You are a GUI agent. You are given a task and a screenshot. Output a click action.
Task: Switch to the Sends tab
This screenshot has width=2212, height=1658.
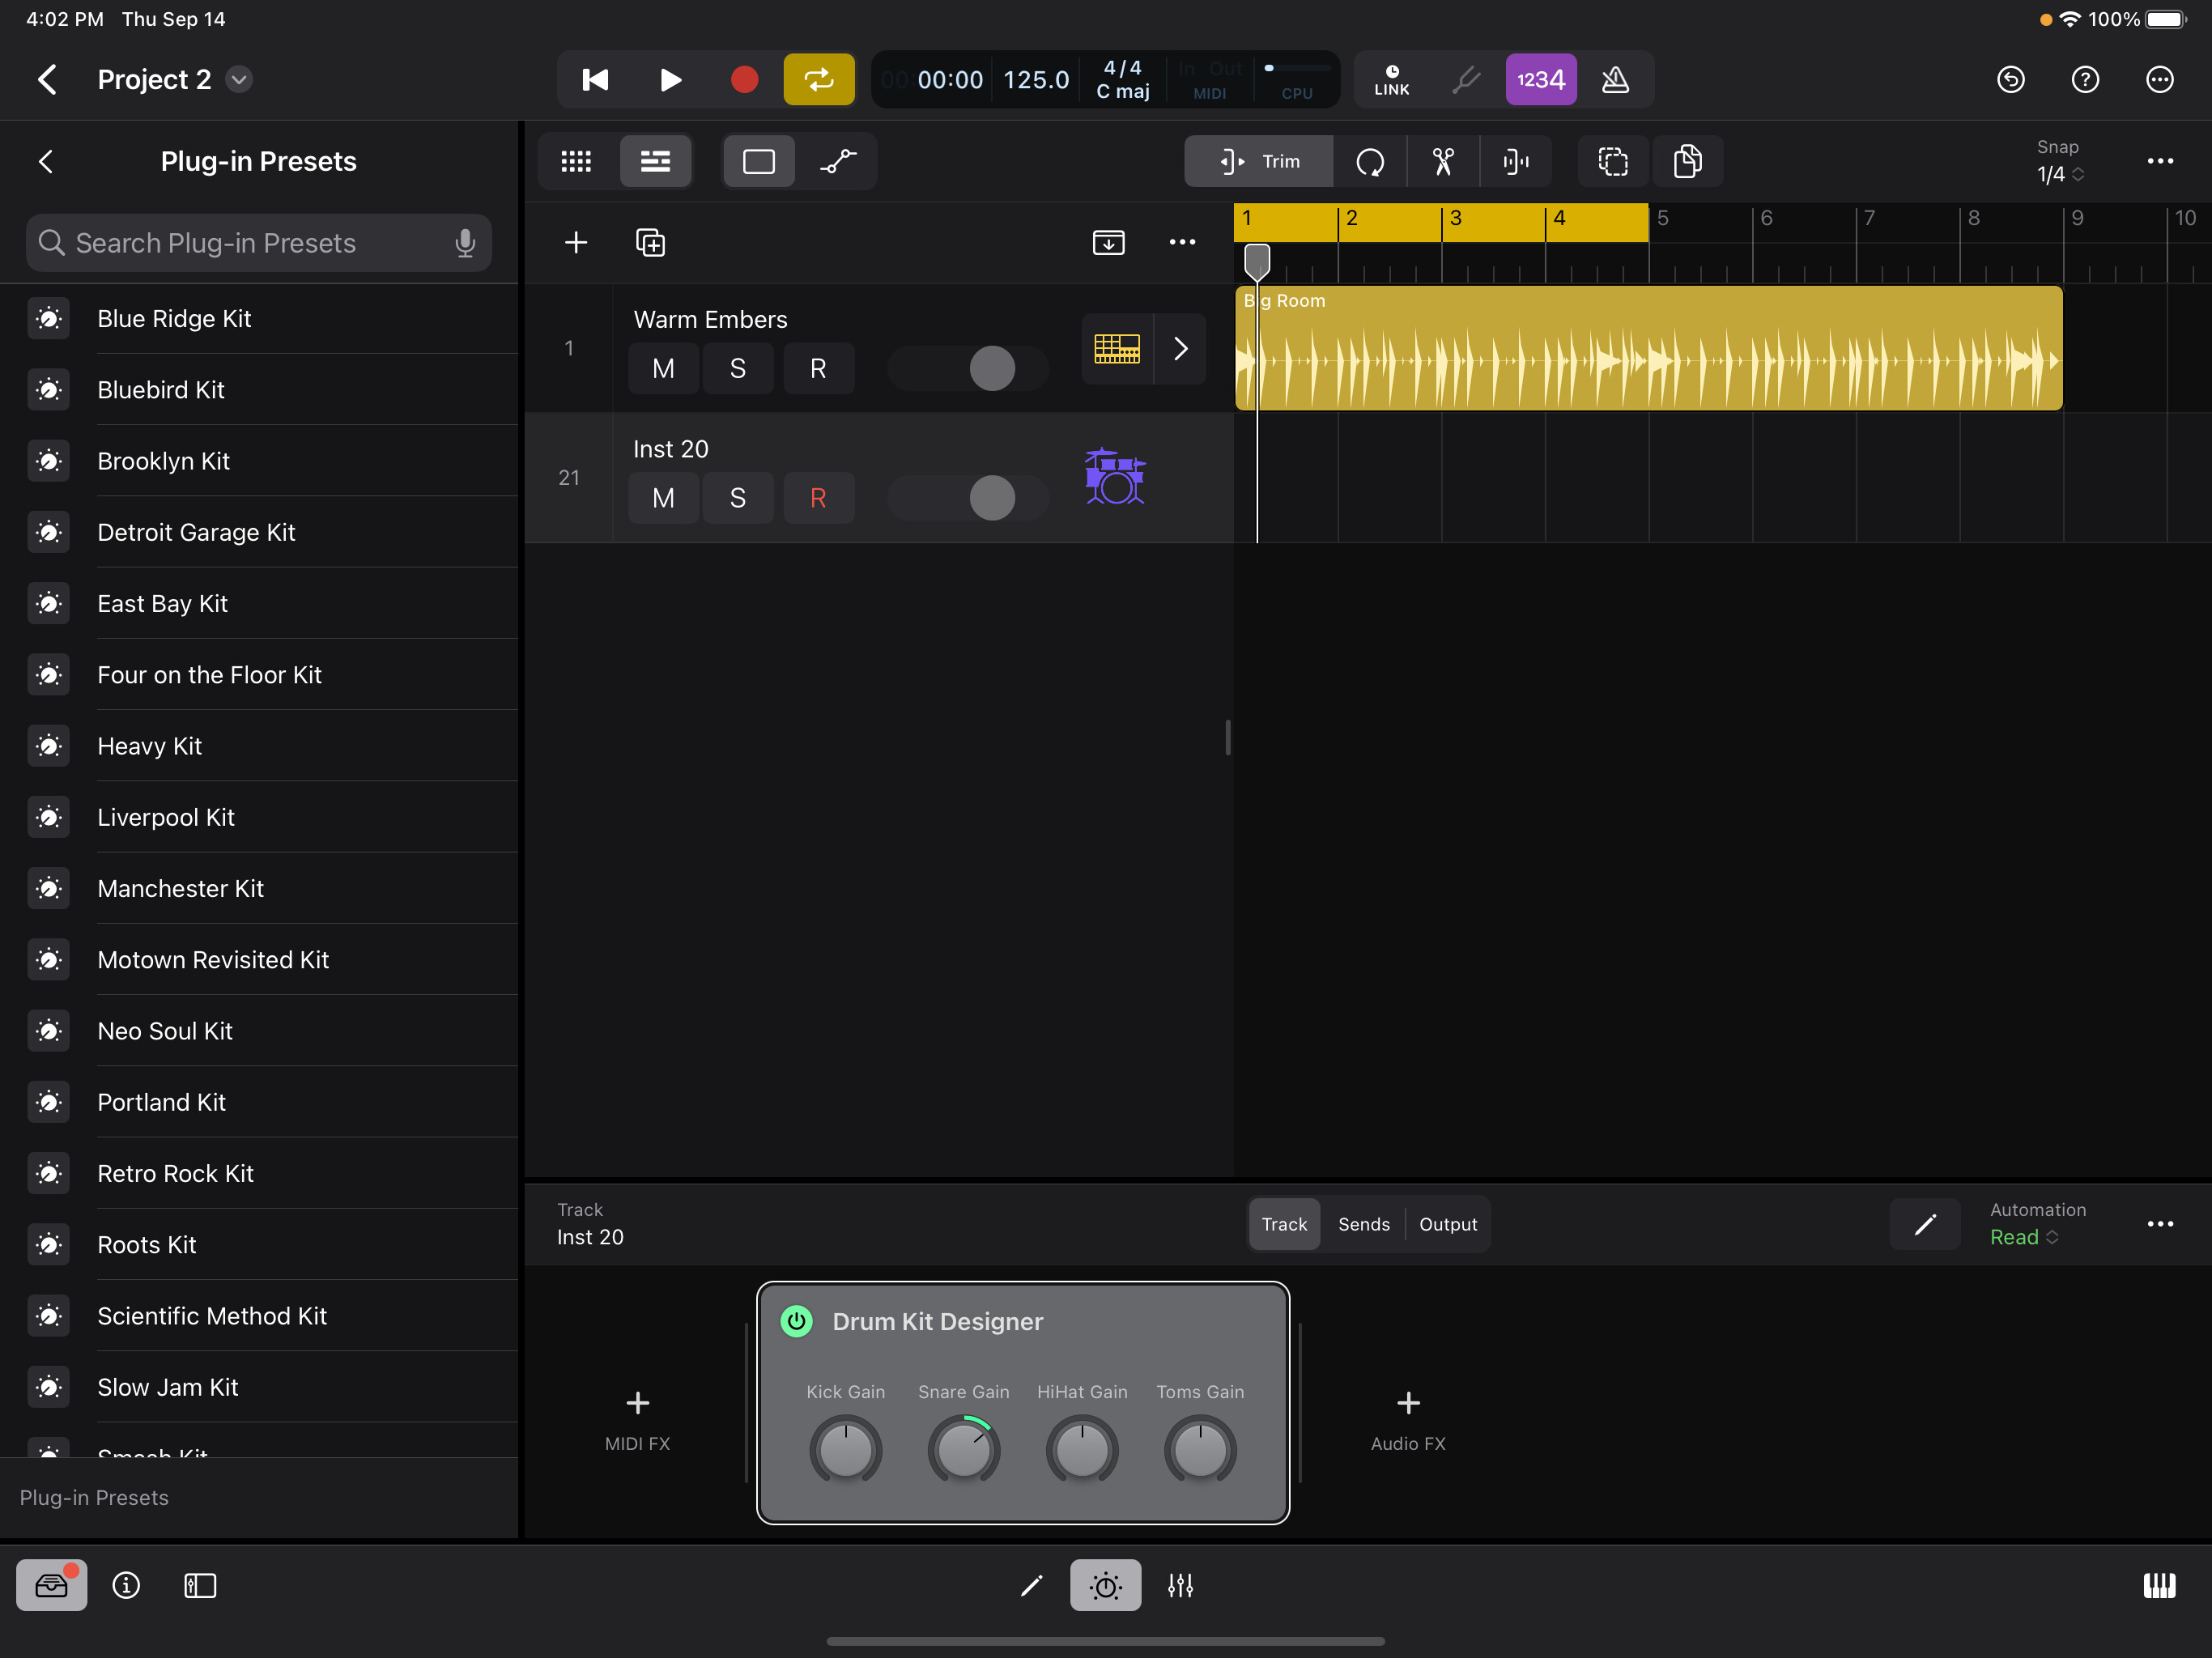[x=1363, y=1224]
